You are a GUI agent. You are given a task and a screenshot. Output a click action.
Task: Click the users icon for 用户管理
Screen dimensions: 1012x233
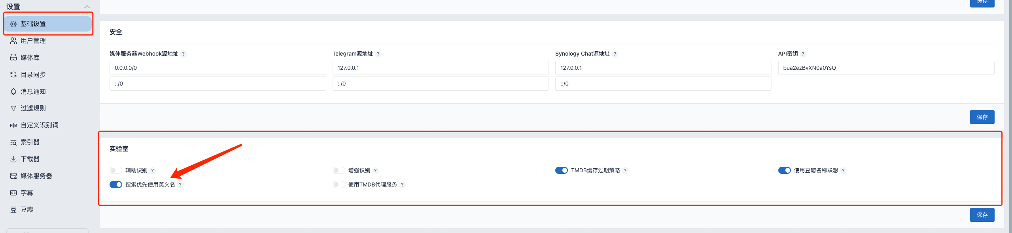click(x=13, y=41)
